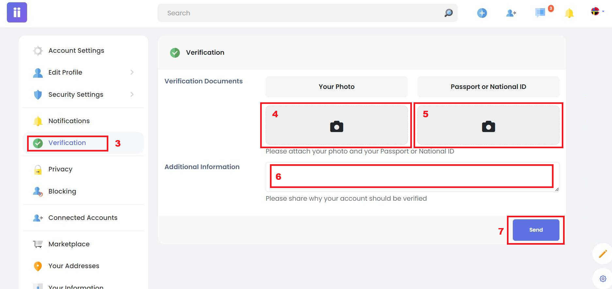Open the blue plus create icon
612x289 pixels.
click(482, 13)
